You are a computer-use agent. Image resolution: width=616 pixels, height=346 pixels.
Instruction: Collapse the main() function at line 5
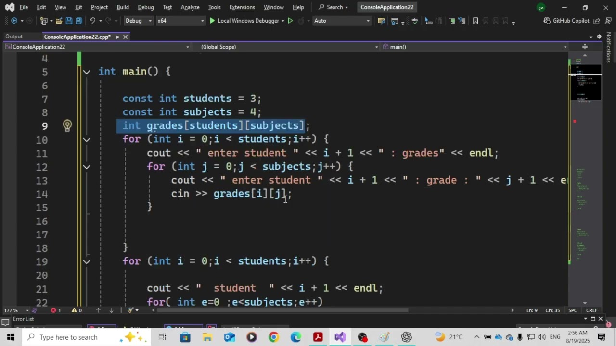[86, 72]
